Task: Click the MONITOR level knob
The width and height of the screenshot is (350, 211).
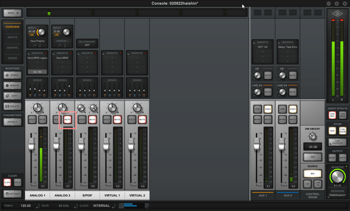Action: pos(337,177)
